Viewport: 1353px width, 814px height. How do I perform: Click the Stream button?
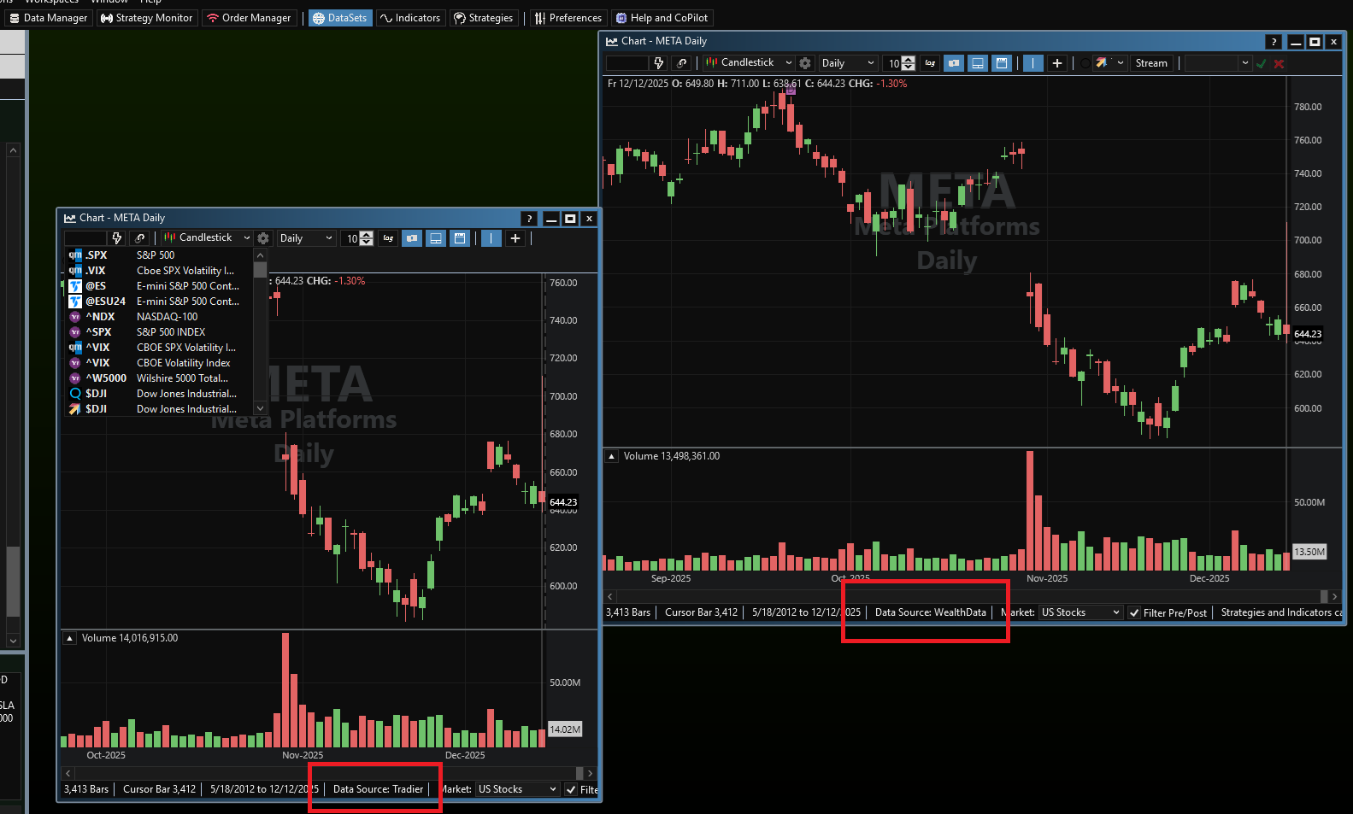1150,63
